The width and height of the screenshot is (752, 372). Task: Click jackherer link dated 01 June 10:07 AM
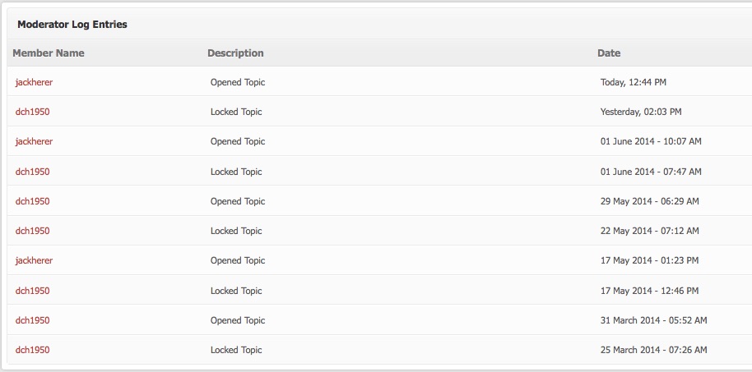click(34, 142)
